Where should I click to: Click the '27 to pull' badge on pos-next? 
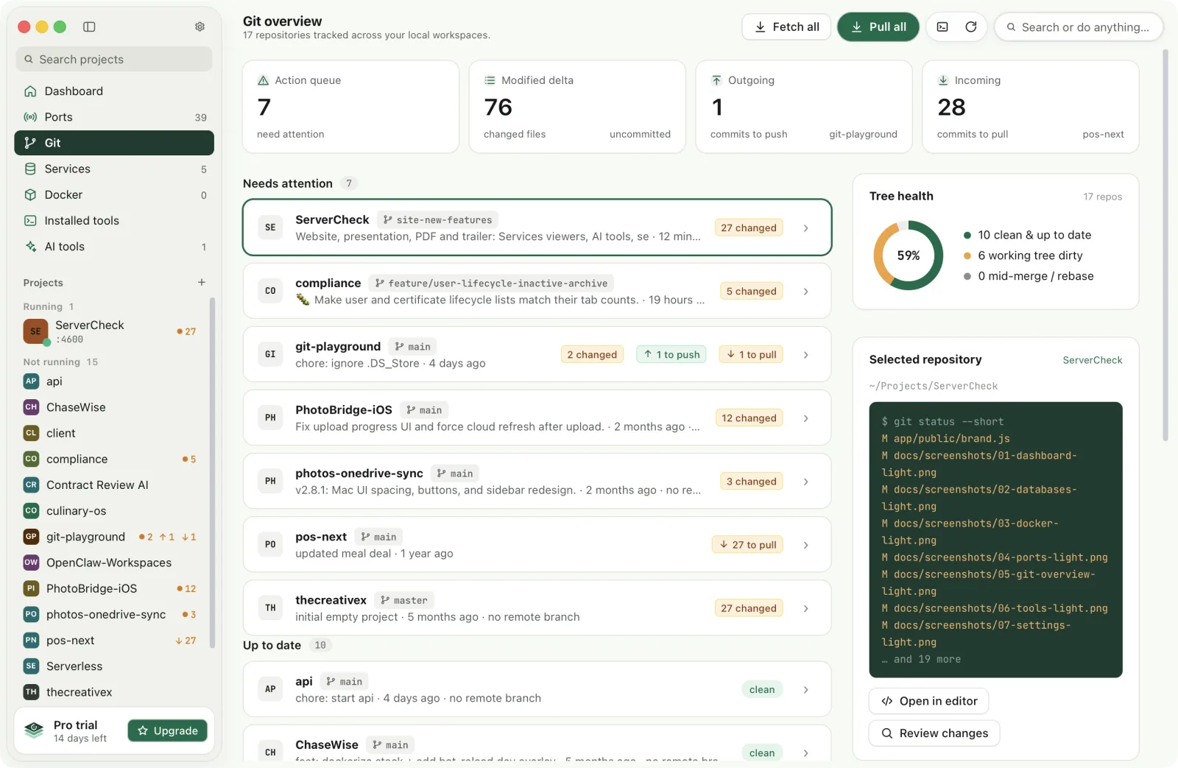(748, 545)
